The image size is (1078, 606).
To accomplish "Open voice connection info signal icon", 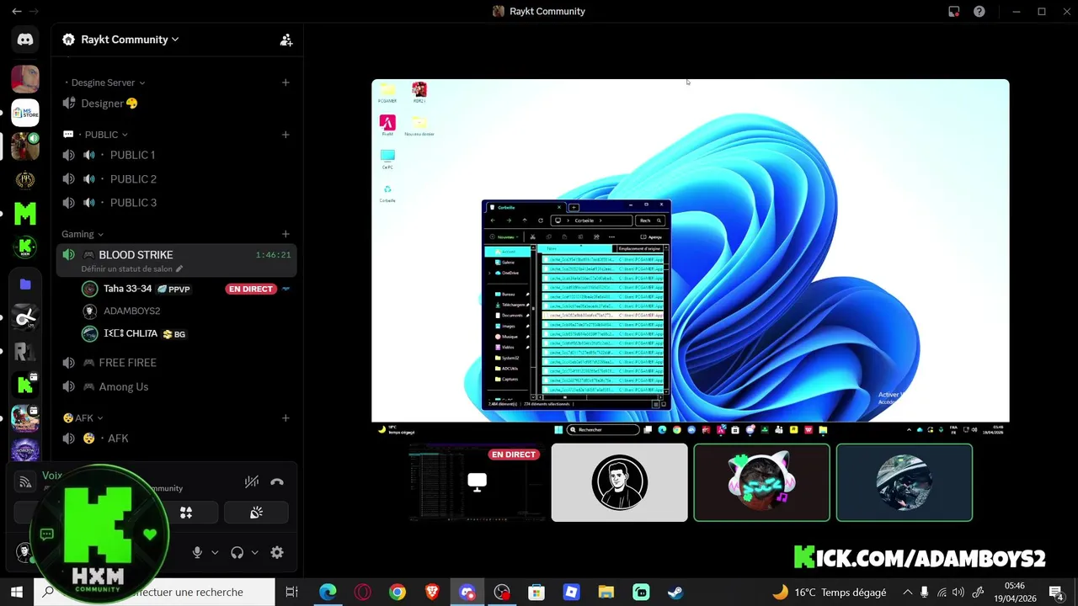I will coord(25,482).
